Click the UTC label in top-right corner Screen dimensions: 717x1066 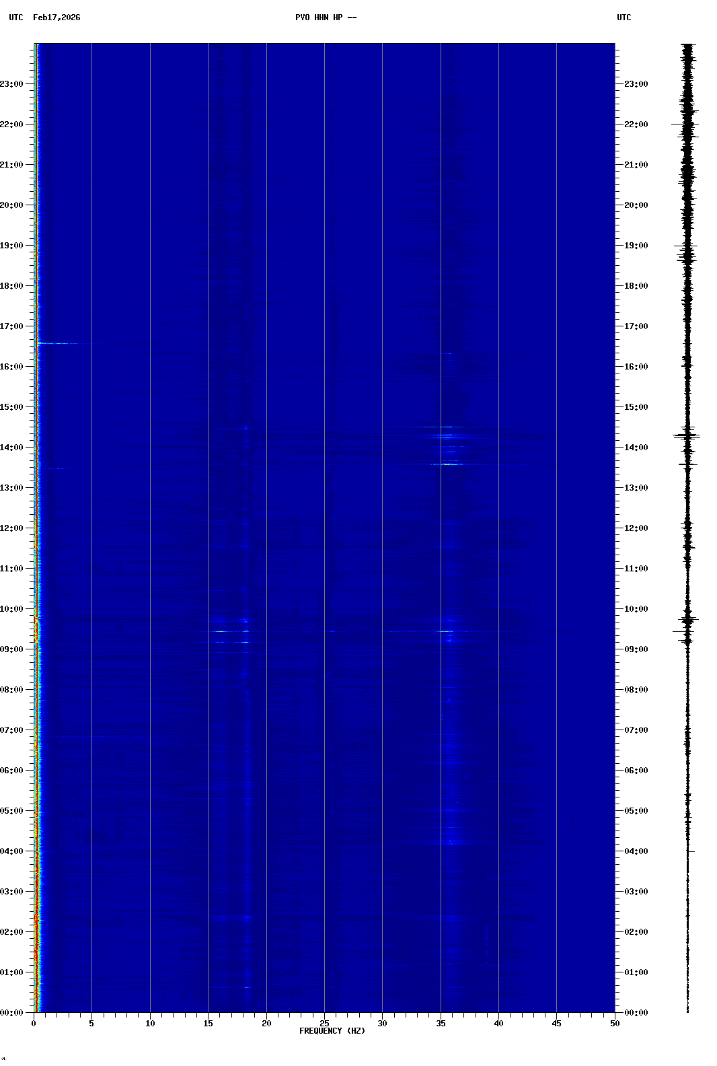pos(624,17)
